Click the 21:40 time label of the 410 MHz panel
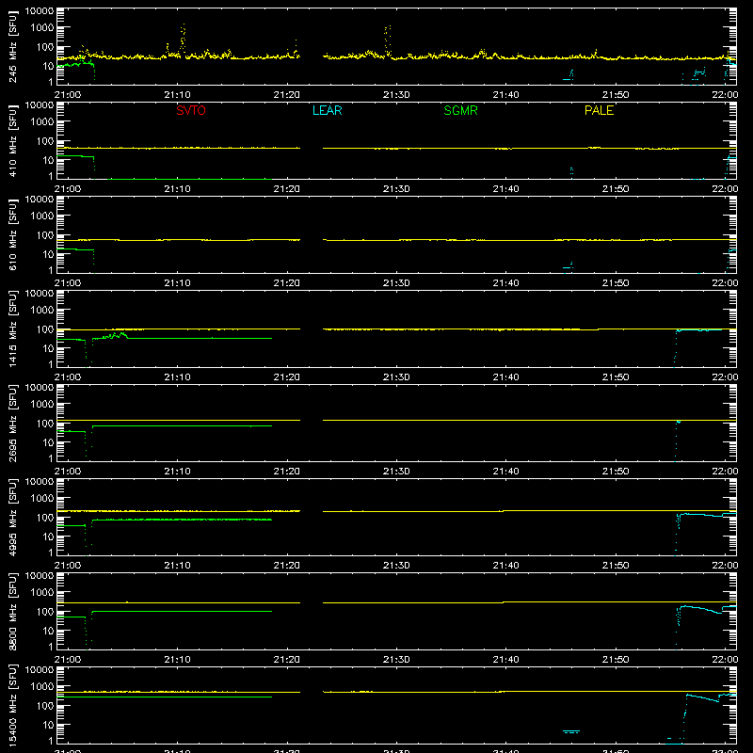 coord(505,189)
